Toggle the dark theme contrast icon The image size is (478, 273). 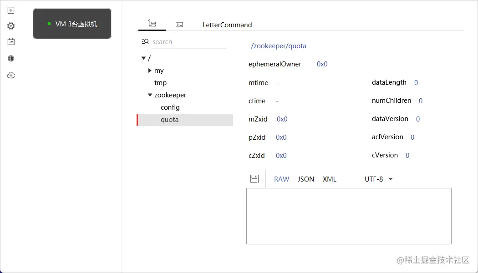[11, 59]
